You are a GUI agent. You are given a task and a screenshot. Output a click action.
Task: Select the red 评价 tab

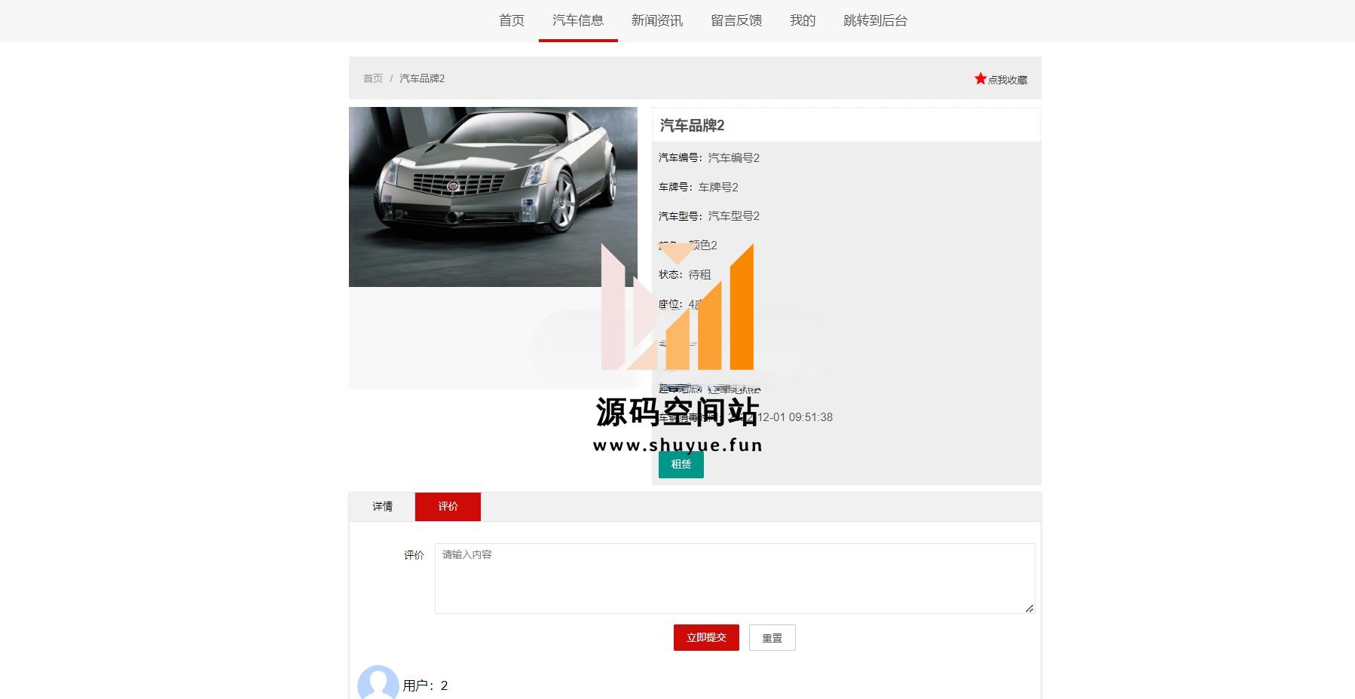point(448,506)
